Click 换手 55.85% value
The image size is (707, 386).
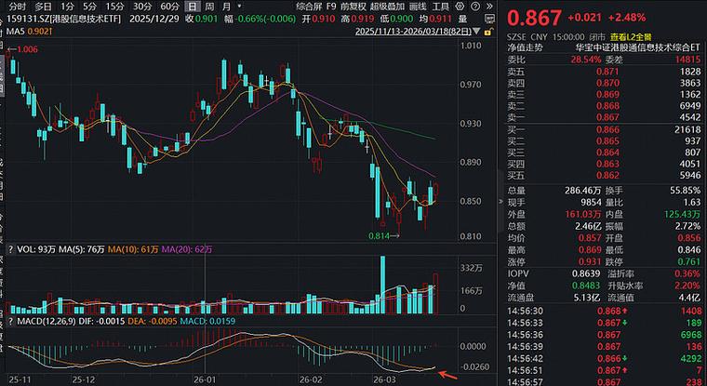685,191
